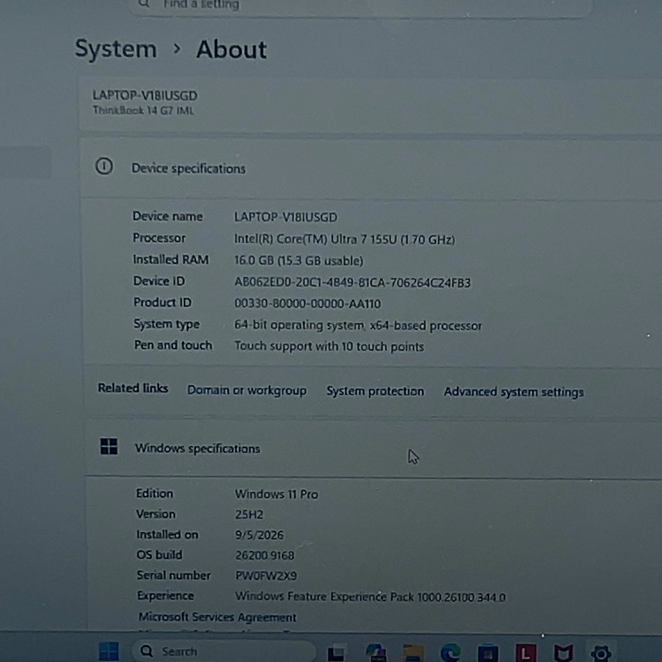Click LAPTOP-V18IUSGD in the top header card
Viewport: 662px width, 662px height.
(145, 95)
